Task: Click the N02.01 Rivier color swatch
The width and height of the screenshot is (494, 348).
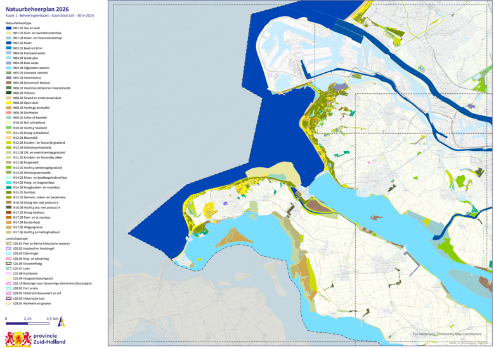Action: pos(8,42)
